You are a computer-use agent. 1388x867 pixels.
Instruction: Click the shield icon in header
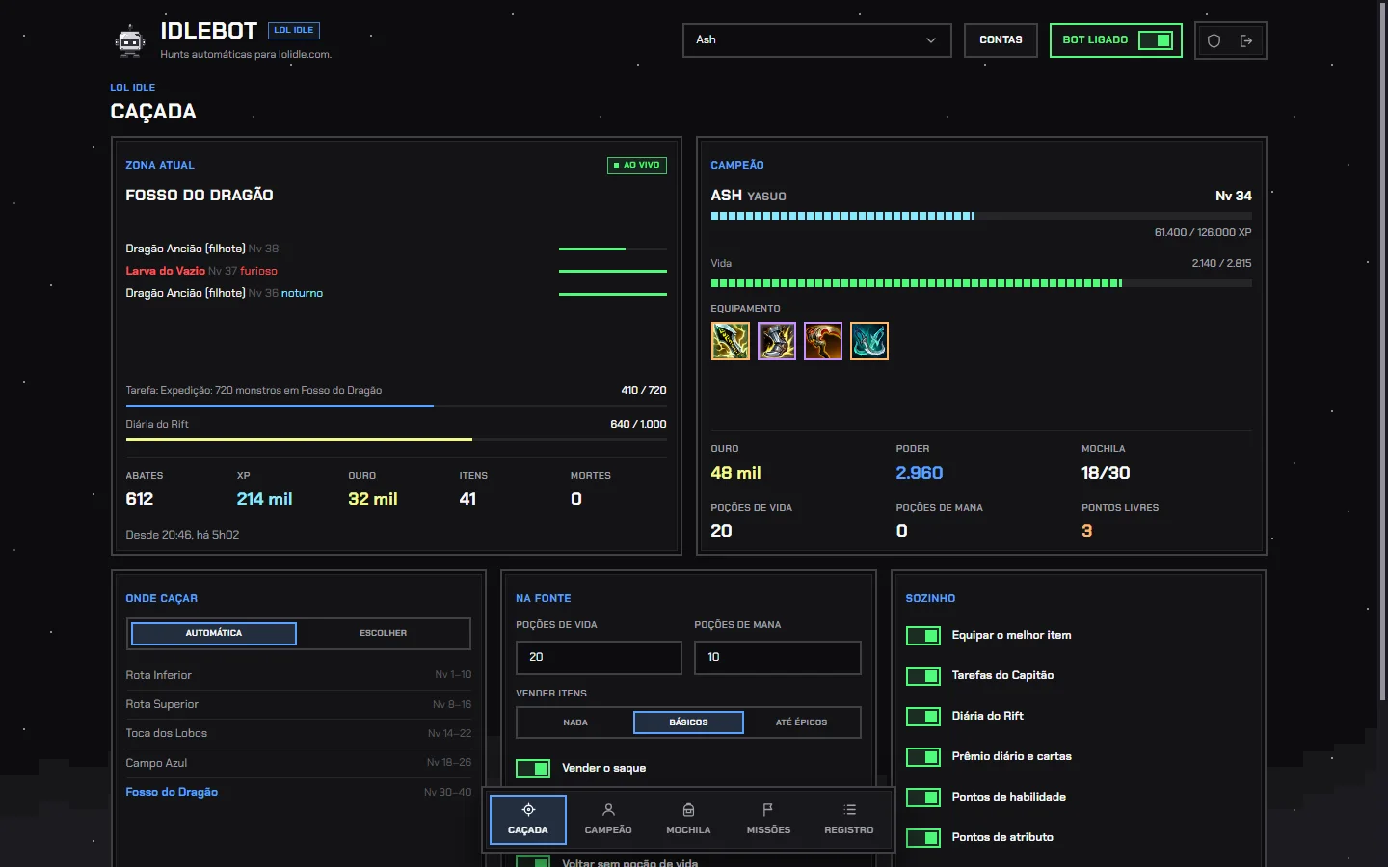point(1214,40)
